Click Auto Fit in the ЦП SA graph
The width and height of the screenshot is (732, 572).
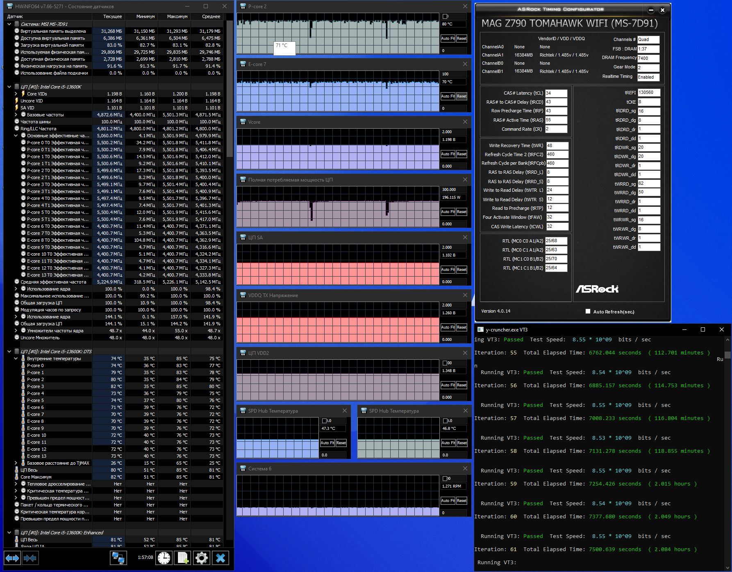tap(448, 270)
